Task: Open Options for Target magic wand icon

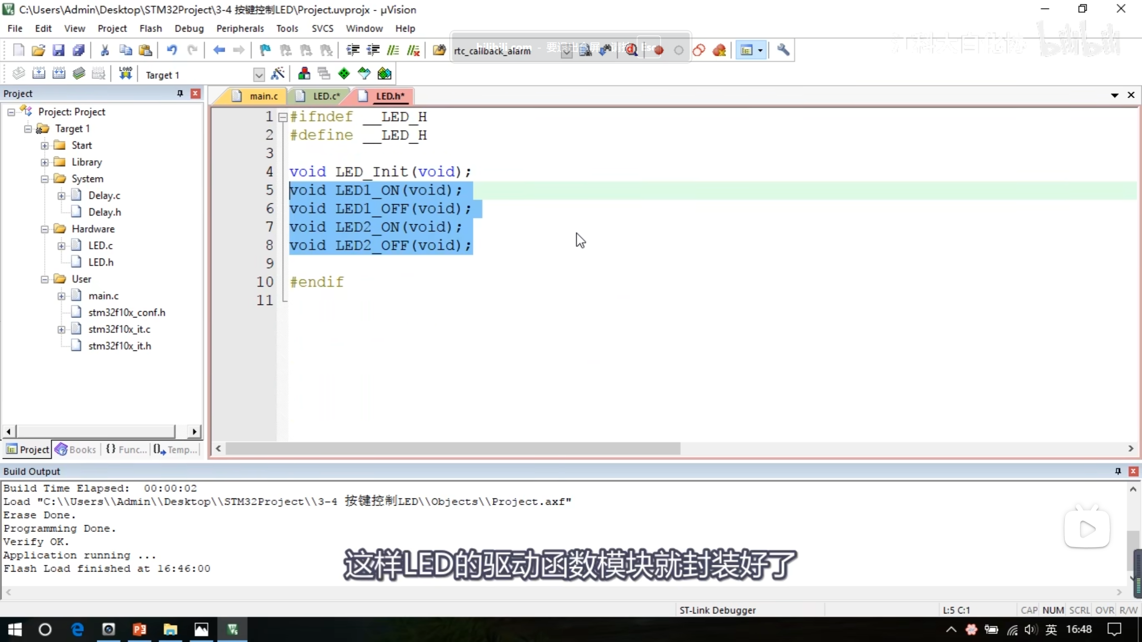Action: pyautogui.click(x=277, y=74)
